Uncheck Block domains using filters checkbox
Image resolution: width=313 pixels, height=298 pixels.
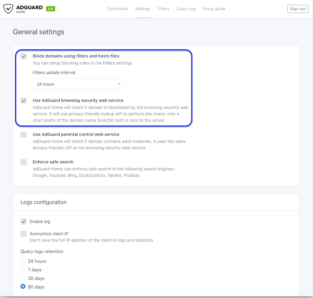[x=24, y=56]
